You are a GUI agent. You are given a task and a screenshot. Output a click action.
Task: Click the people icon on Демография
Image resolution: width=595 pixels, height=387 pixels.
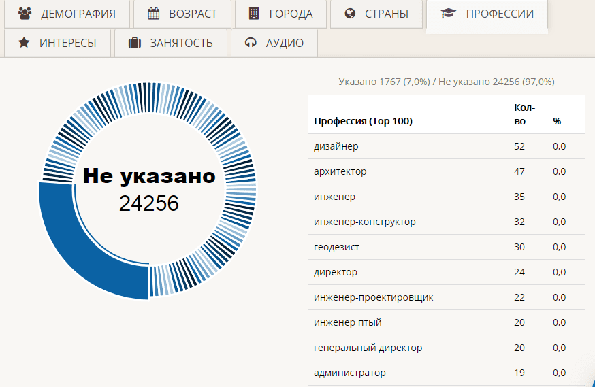click(25, 14)
